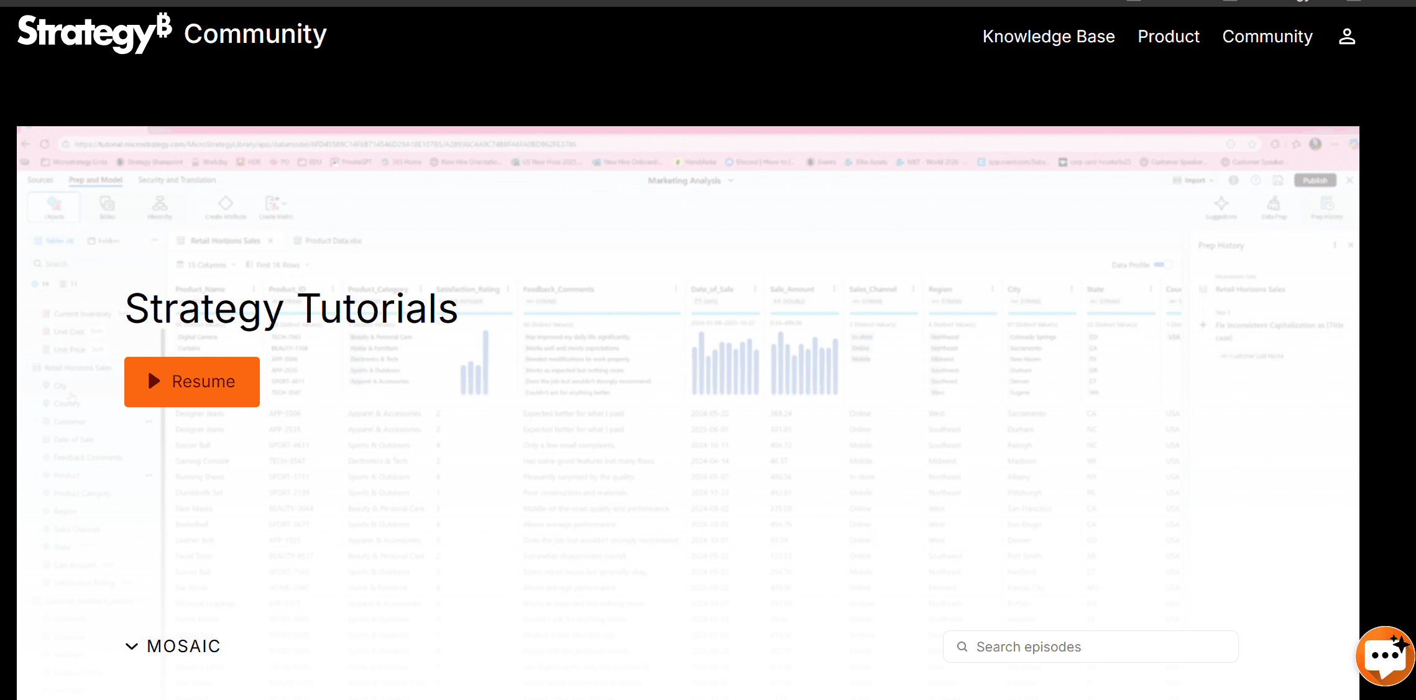Click the Publish button

(1315, 180)
